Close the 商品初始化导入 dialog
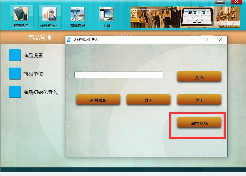246x176 pixels. [220, 40]
